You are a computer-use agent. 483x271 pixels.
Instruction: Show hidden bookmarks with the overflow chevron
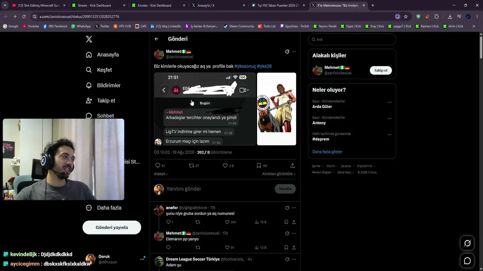[x=474, y=26]
